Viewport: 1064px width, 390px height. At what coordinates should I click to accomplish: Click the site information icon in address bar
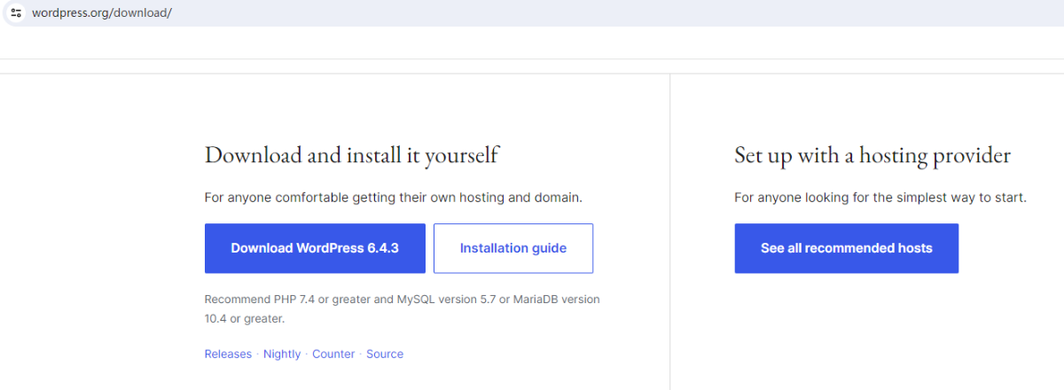(x=15, y=13)
